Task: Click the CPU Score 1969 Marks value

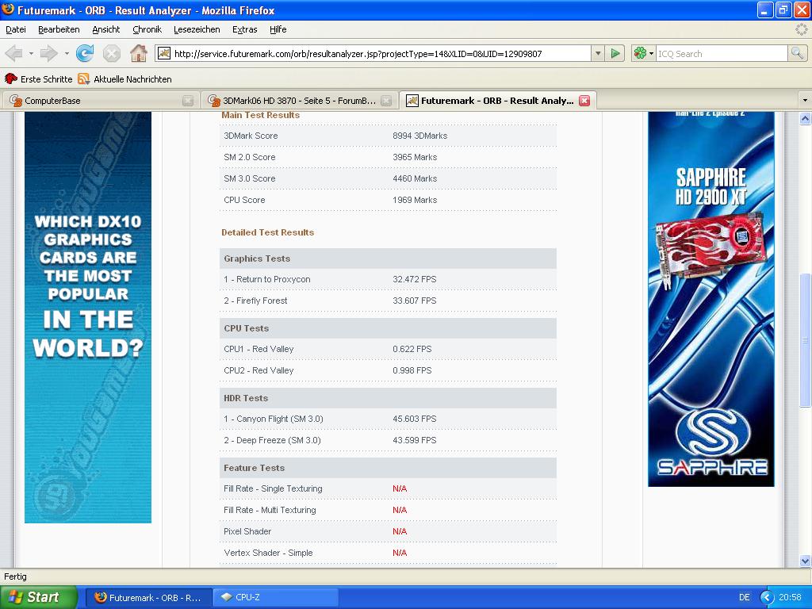Action: coord(415,200)
